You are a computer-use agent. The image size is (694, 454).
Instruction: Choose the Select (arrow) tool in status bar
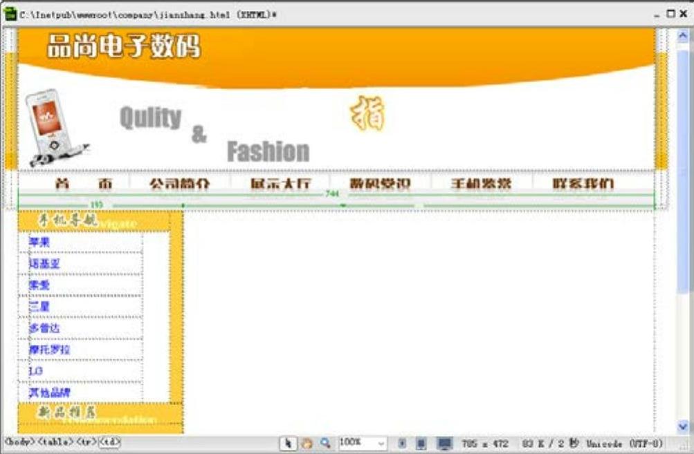tap(288, 444)
